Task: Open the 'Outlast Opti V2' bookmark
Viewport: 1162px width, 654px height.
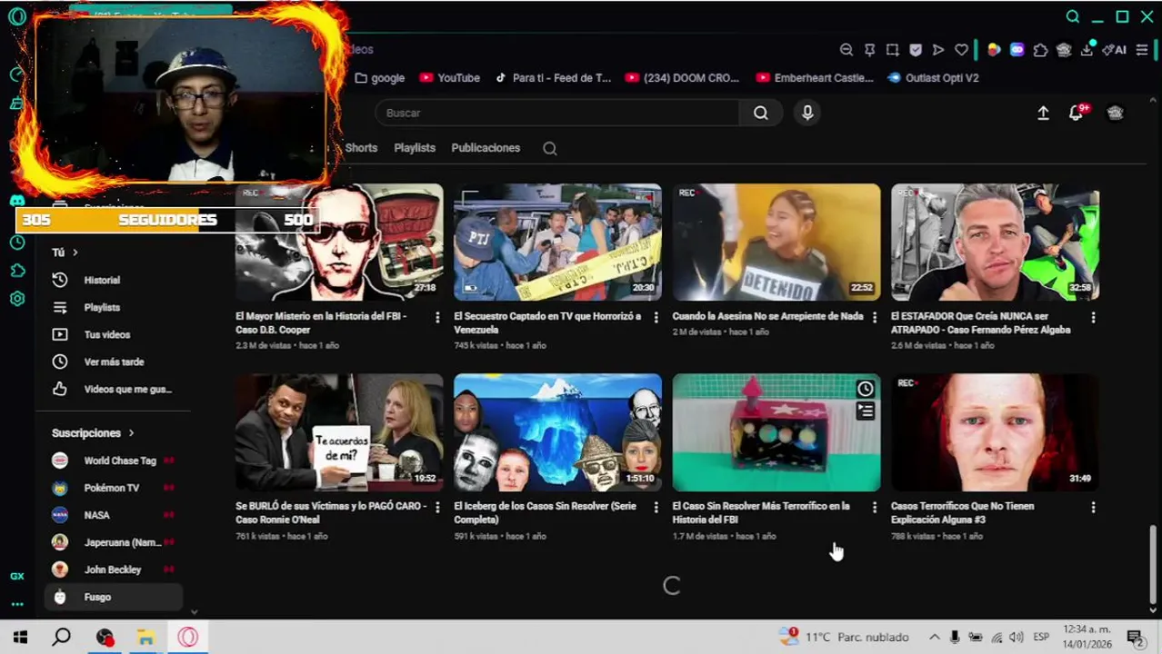Action: (934, 78)
